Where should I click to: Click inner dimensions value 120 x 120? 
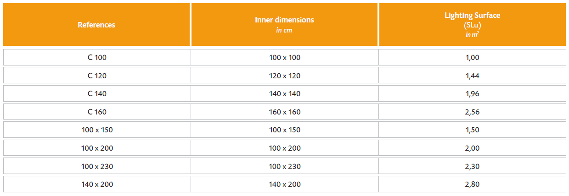click(x=284, y=76)
